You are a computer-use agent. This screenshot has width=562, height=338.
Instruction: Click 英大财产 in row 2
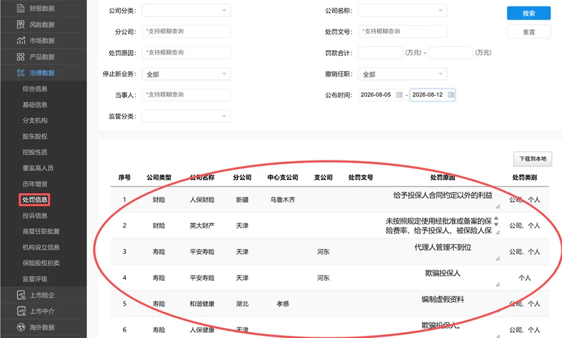202,226
